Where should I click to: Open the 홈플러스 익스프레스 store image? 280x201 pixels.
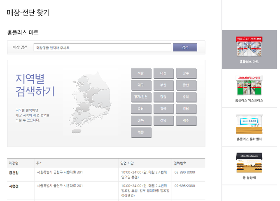pyautogui.click(x=249, y=85)
